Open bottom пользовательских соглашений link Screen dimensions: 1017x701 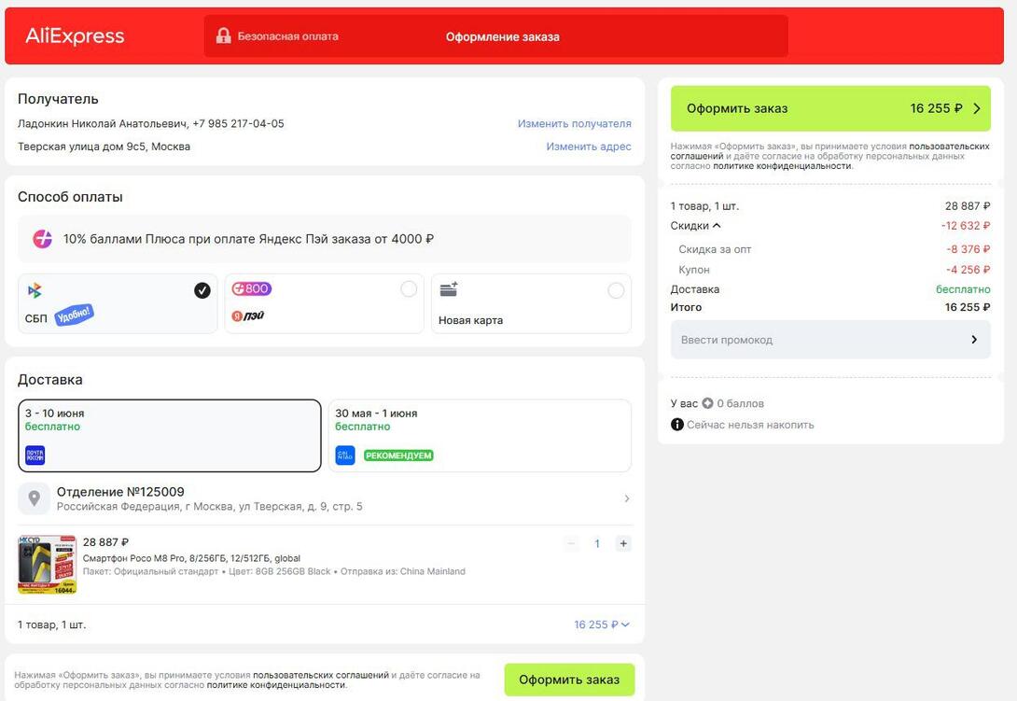coord(320,675)
